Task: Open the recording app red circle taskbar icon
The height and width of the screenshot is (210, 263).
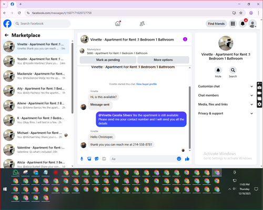Action: point(56,173)
